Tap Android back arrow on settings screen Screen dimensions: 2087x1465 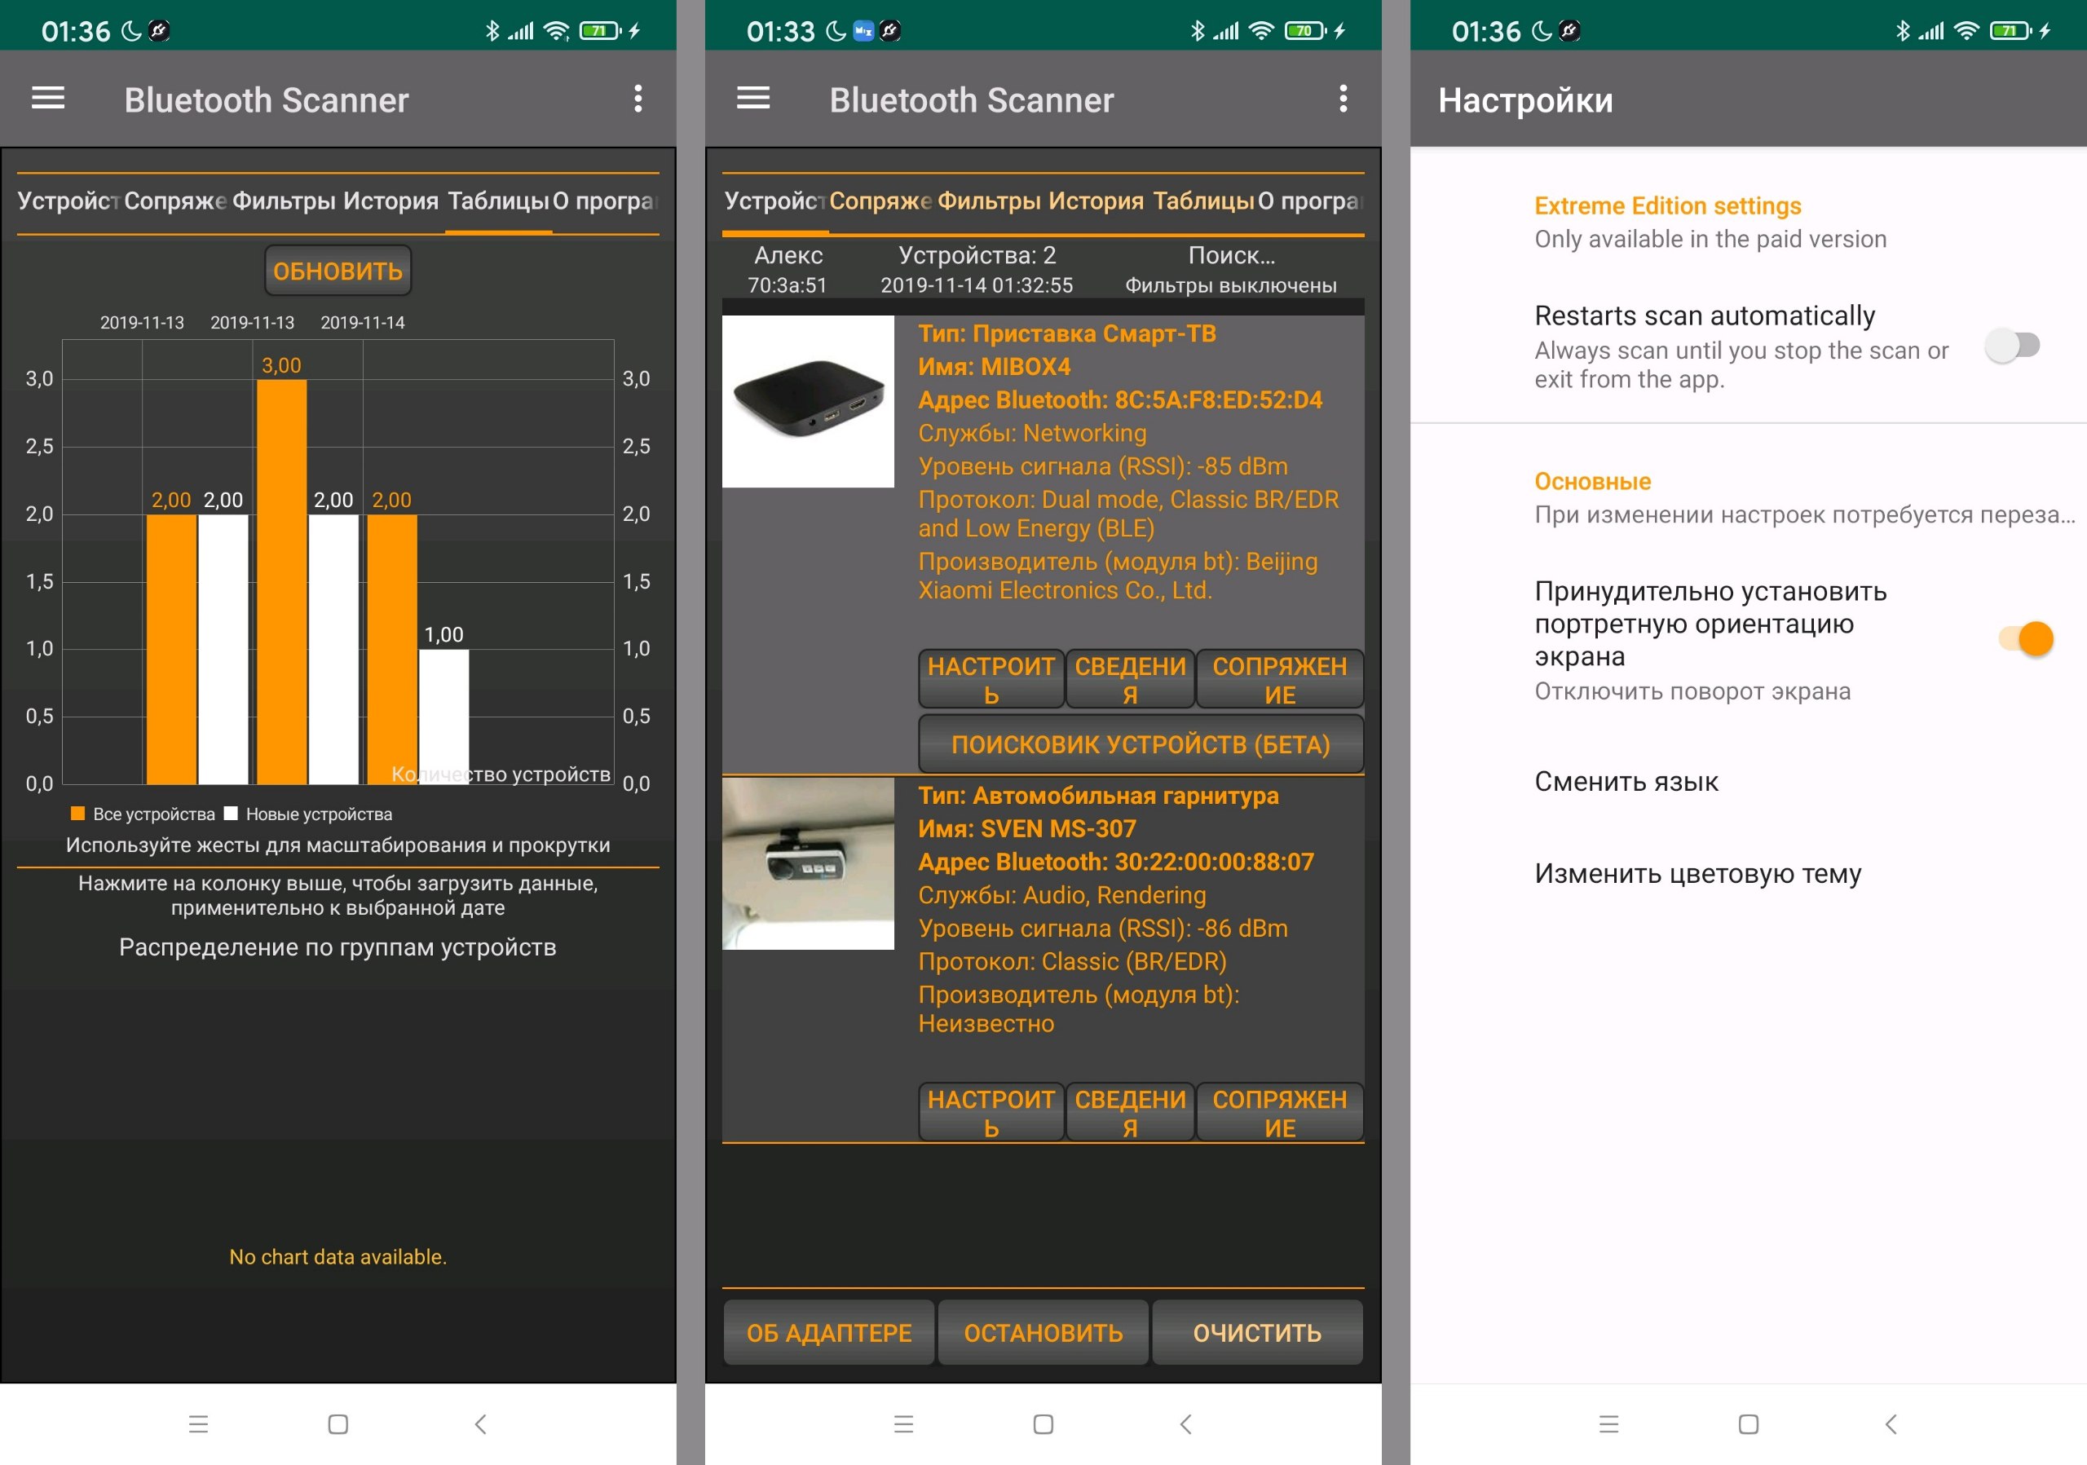[1891, 1423]
